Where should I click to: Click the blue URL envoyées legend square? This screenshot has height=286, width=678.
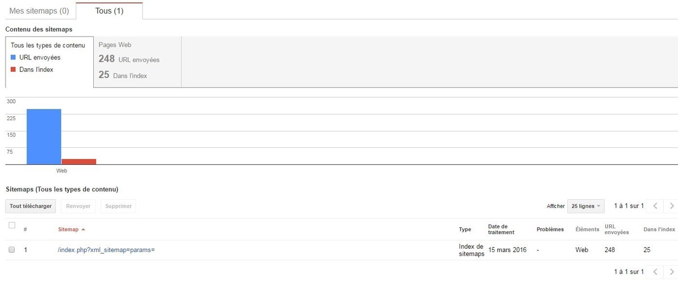click(x=14, y=58)
